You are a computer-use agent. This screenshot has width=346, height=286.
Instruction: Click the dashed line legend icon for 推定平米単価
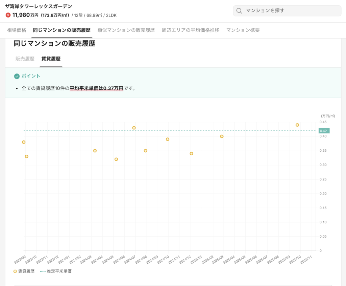(43, 271)
